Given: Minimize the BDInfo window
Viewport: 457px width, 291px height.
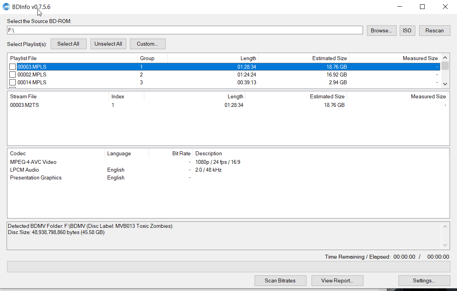Looking at the screenshot, I should coord(400,7).
